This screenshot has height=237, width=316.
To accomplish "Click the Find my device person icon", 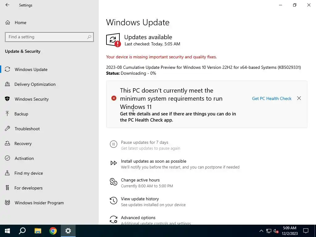I will coord(7,173).
